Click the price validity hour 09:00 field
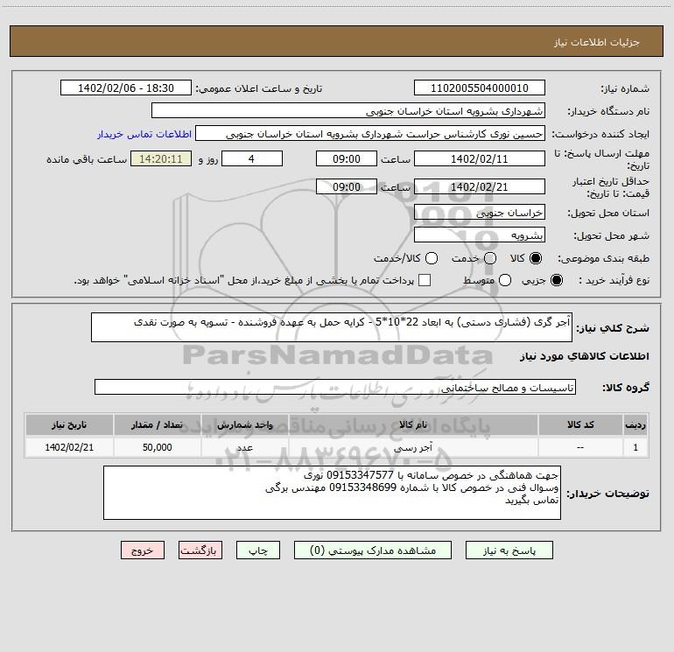Screen dimensions: 674x652 (347, 186)
